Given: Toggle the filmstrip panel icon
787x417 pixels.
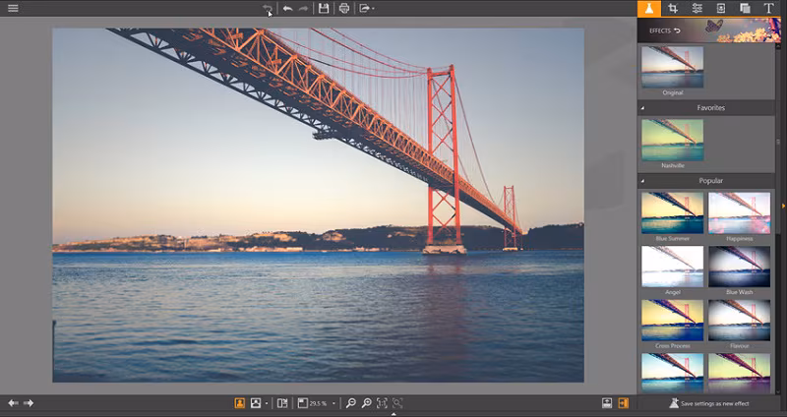Looking at the screenshot, I should click(x=607, y=403).
